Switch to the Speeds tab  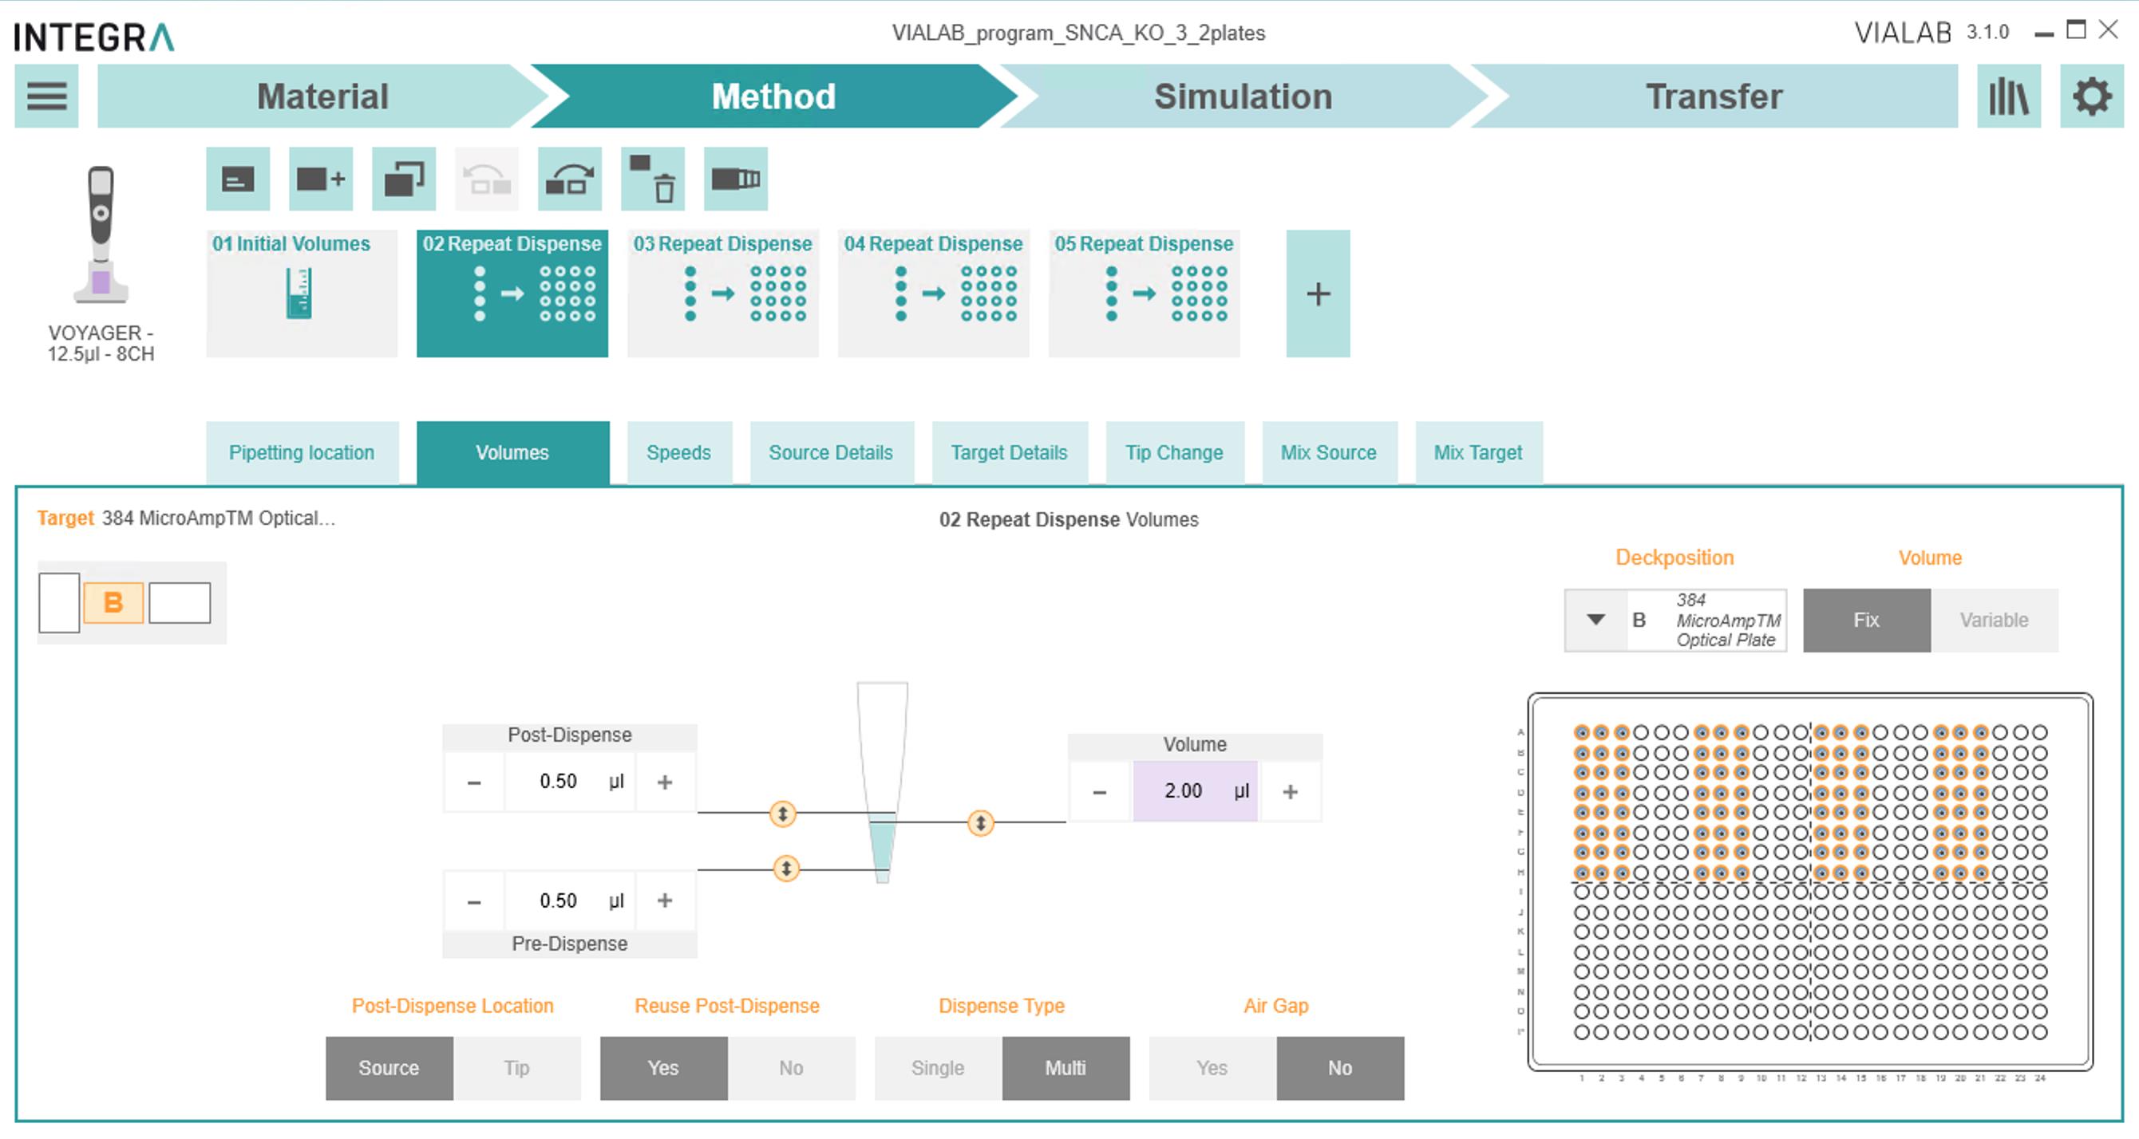point(678,452)
